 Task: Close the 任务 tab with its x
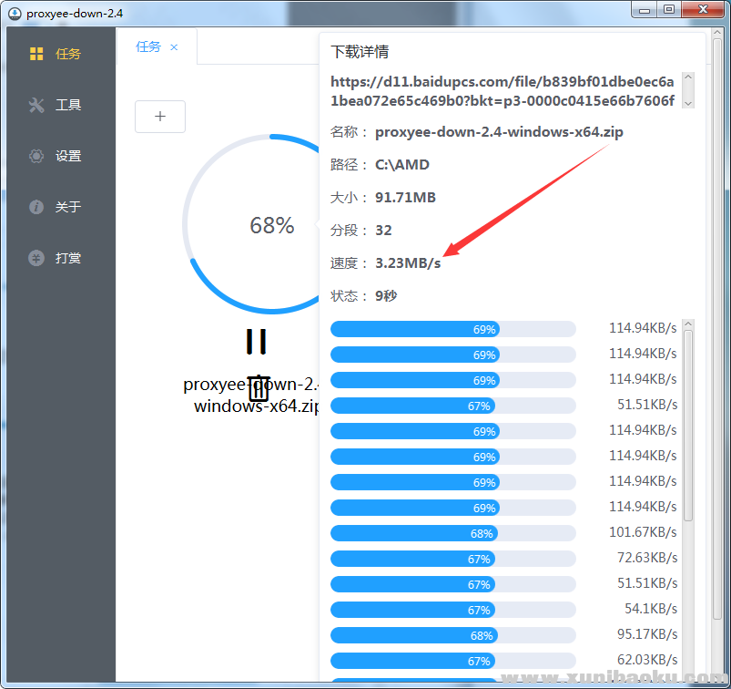174,46
